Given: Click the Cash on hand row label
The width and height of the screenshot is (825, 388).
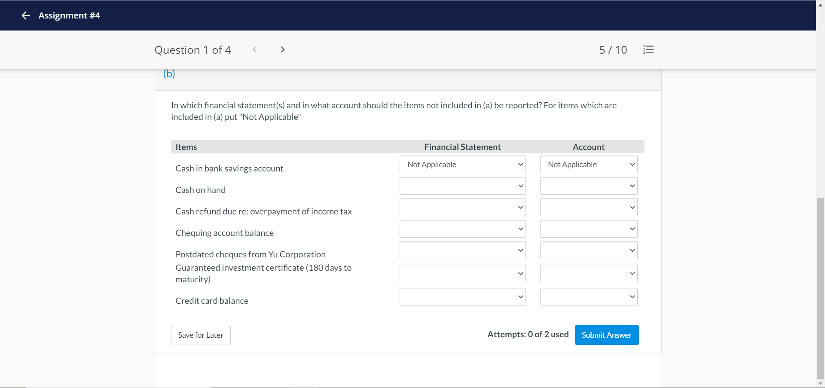Looking at the screenshot, I should 200,190.
